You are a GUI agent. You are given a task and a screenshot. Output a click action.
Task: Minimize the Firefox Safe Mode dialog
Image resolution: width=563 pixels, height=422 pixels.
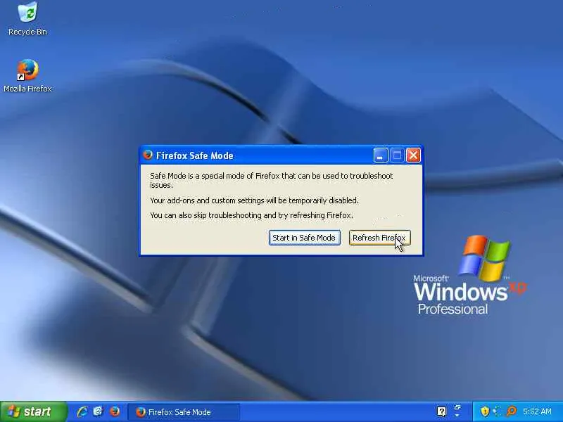click(381, 155)
